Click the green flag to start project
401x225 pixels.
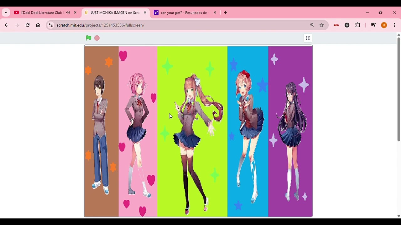(89, 38)
